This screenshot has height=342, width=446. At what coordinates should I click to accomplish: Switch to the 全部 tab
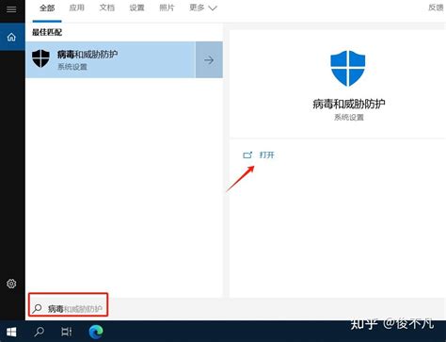coord(47,8)
